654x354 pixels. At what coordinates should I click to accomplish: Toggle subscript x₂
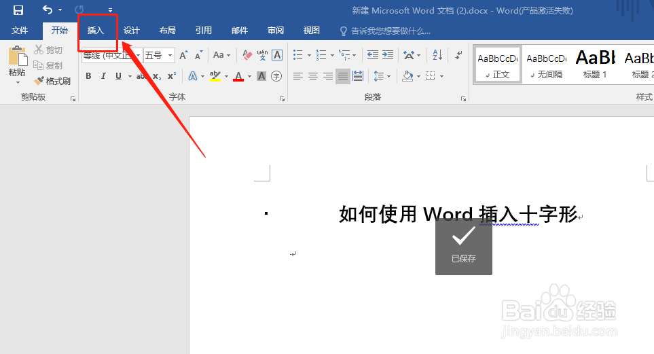(x=156, y=76)
